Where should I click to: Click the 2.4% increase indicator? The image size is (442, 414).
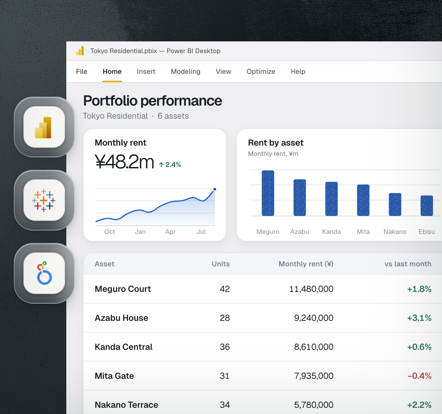170,165
